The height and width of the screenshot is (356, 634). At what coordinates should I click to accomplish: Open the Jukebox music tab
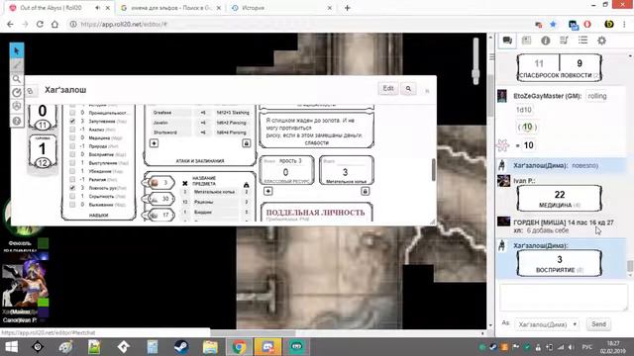pos(564,41)
